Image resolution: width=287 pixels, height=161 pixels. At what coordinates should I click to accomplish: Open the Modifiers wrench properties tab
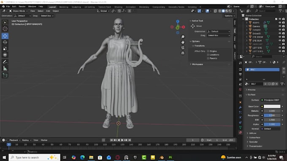[x=240, y=107]
